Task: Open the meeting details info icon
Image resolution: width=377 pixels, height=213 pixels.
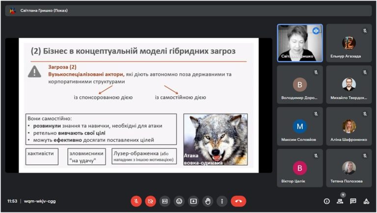Action: coord(327,201)
